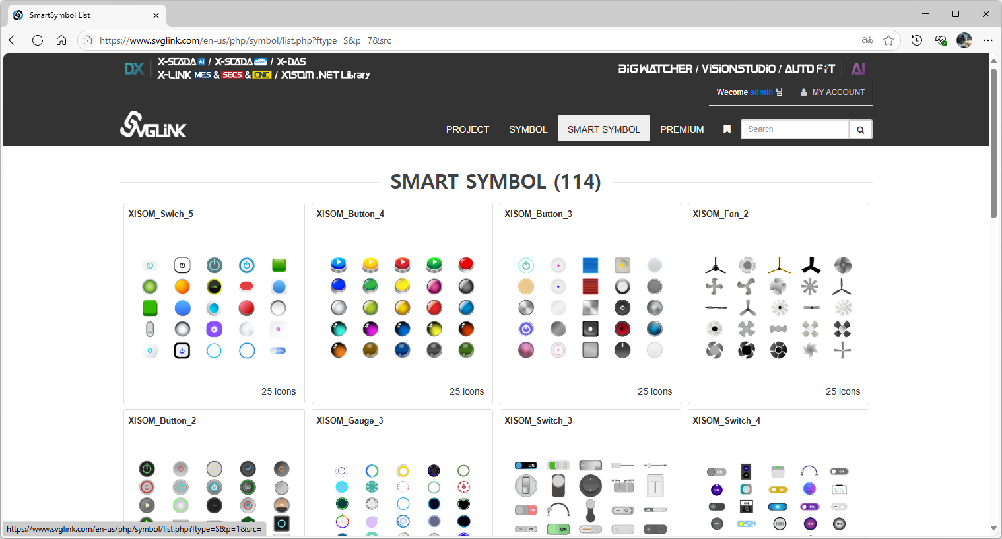Open the PROJECT menu

tap(467, 129)
